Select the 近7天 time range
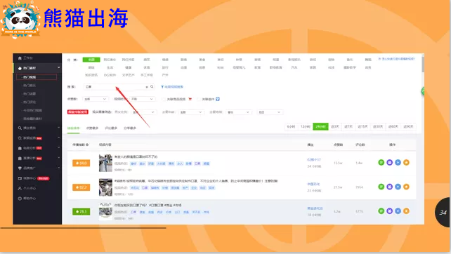Screen dimensions: 451x254 (348, 126)
